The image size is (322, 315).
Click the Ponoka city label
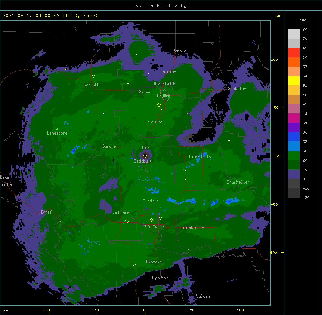tap(179, 51)
